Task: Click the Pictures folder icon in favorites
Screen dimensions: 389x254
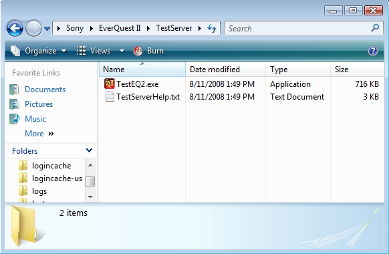Action: pos(14,104)
